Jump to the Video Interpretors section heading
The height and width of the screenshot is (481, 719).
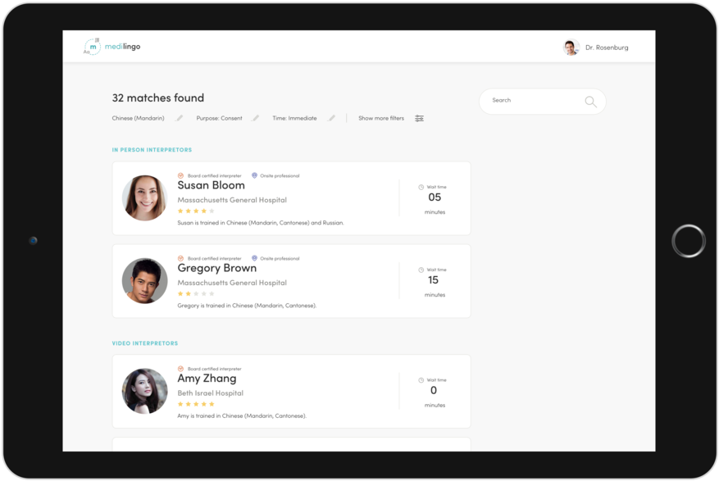coord(145,343)
